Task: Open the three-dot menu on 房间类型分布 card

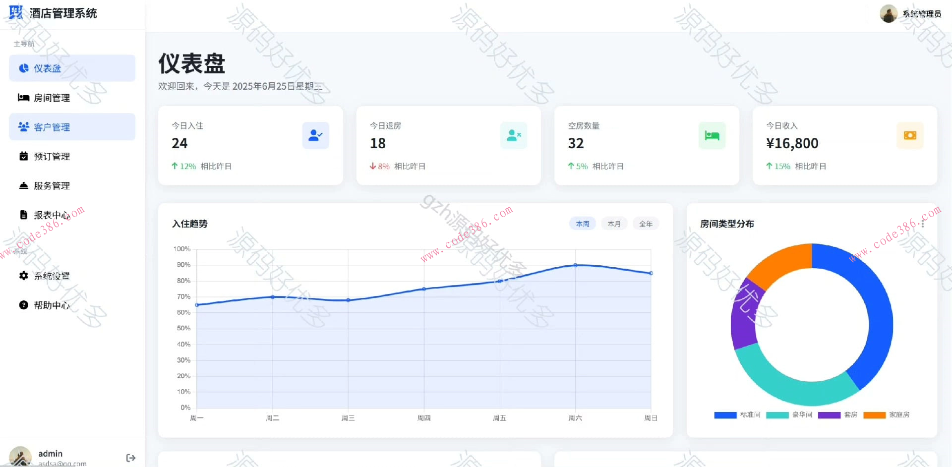Action: (x=922, y=224)
